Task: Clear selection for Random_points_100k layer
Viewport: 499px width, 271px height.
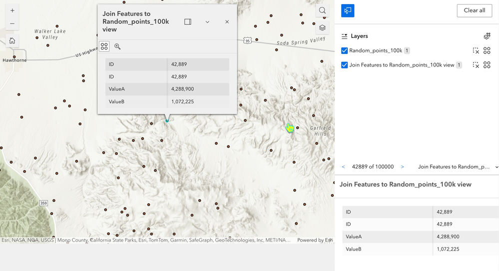Action: click(x=476, y=50)
